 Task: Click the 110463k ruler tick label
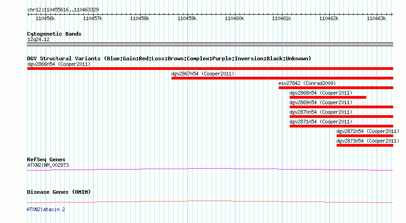[x=376, y=18]
